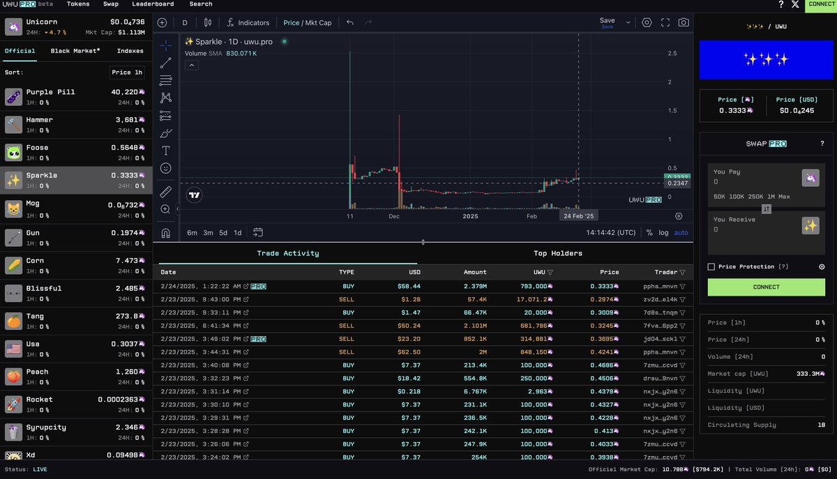Toggle magnet mode for drawings
The height and width of the screenshot is (479, 837).
tap(165, 233)
